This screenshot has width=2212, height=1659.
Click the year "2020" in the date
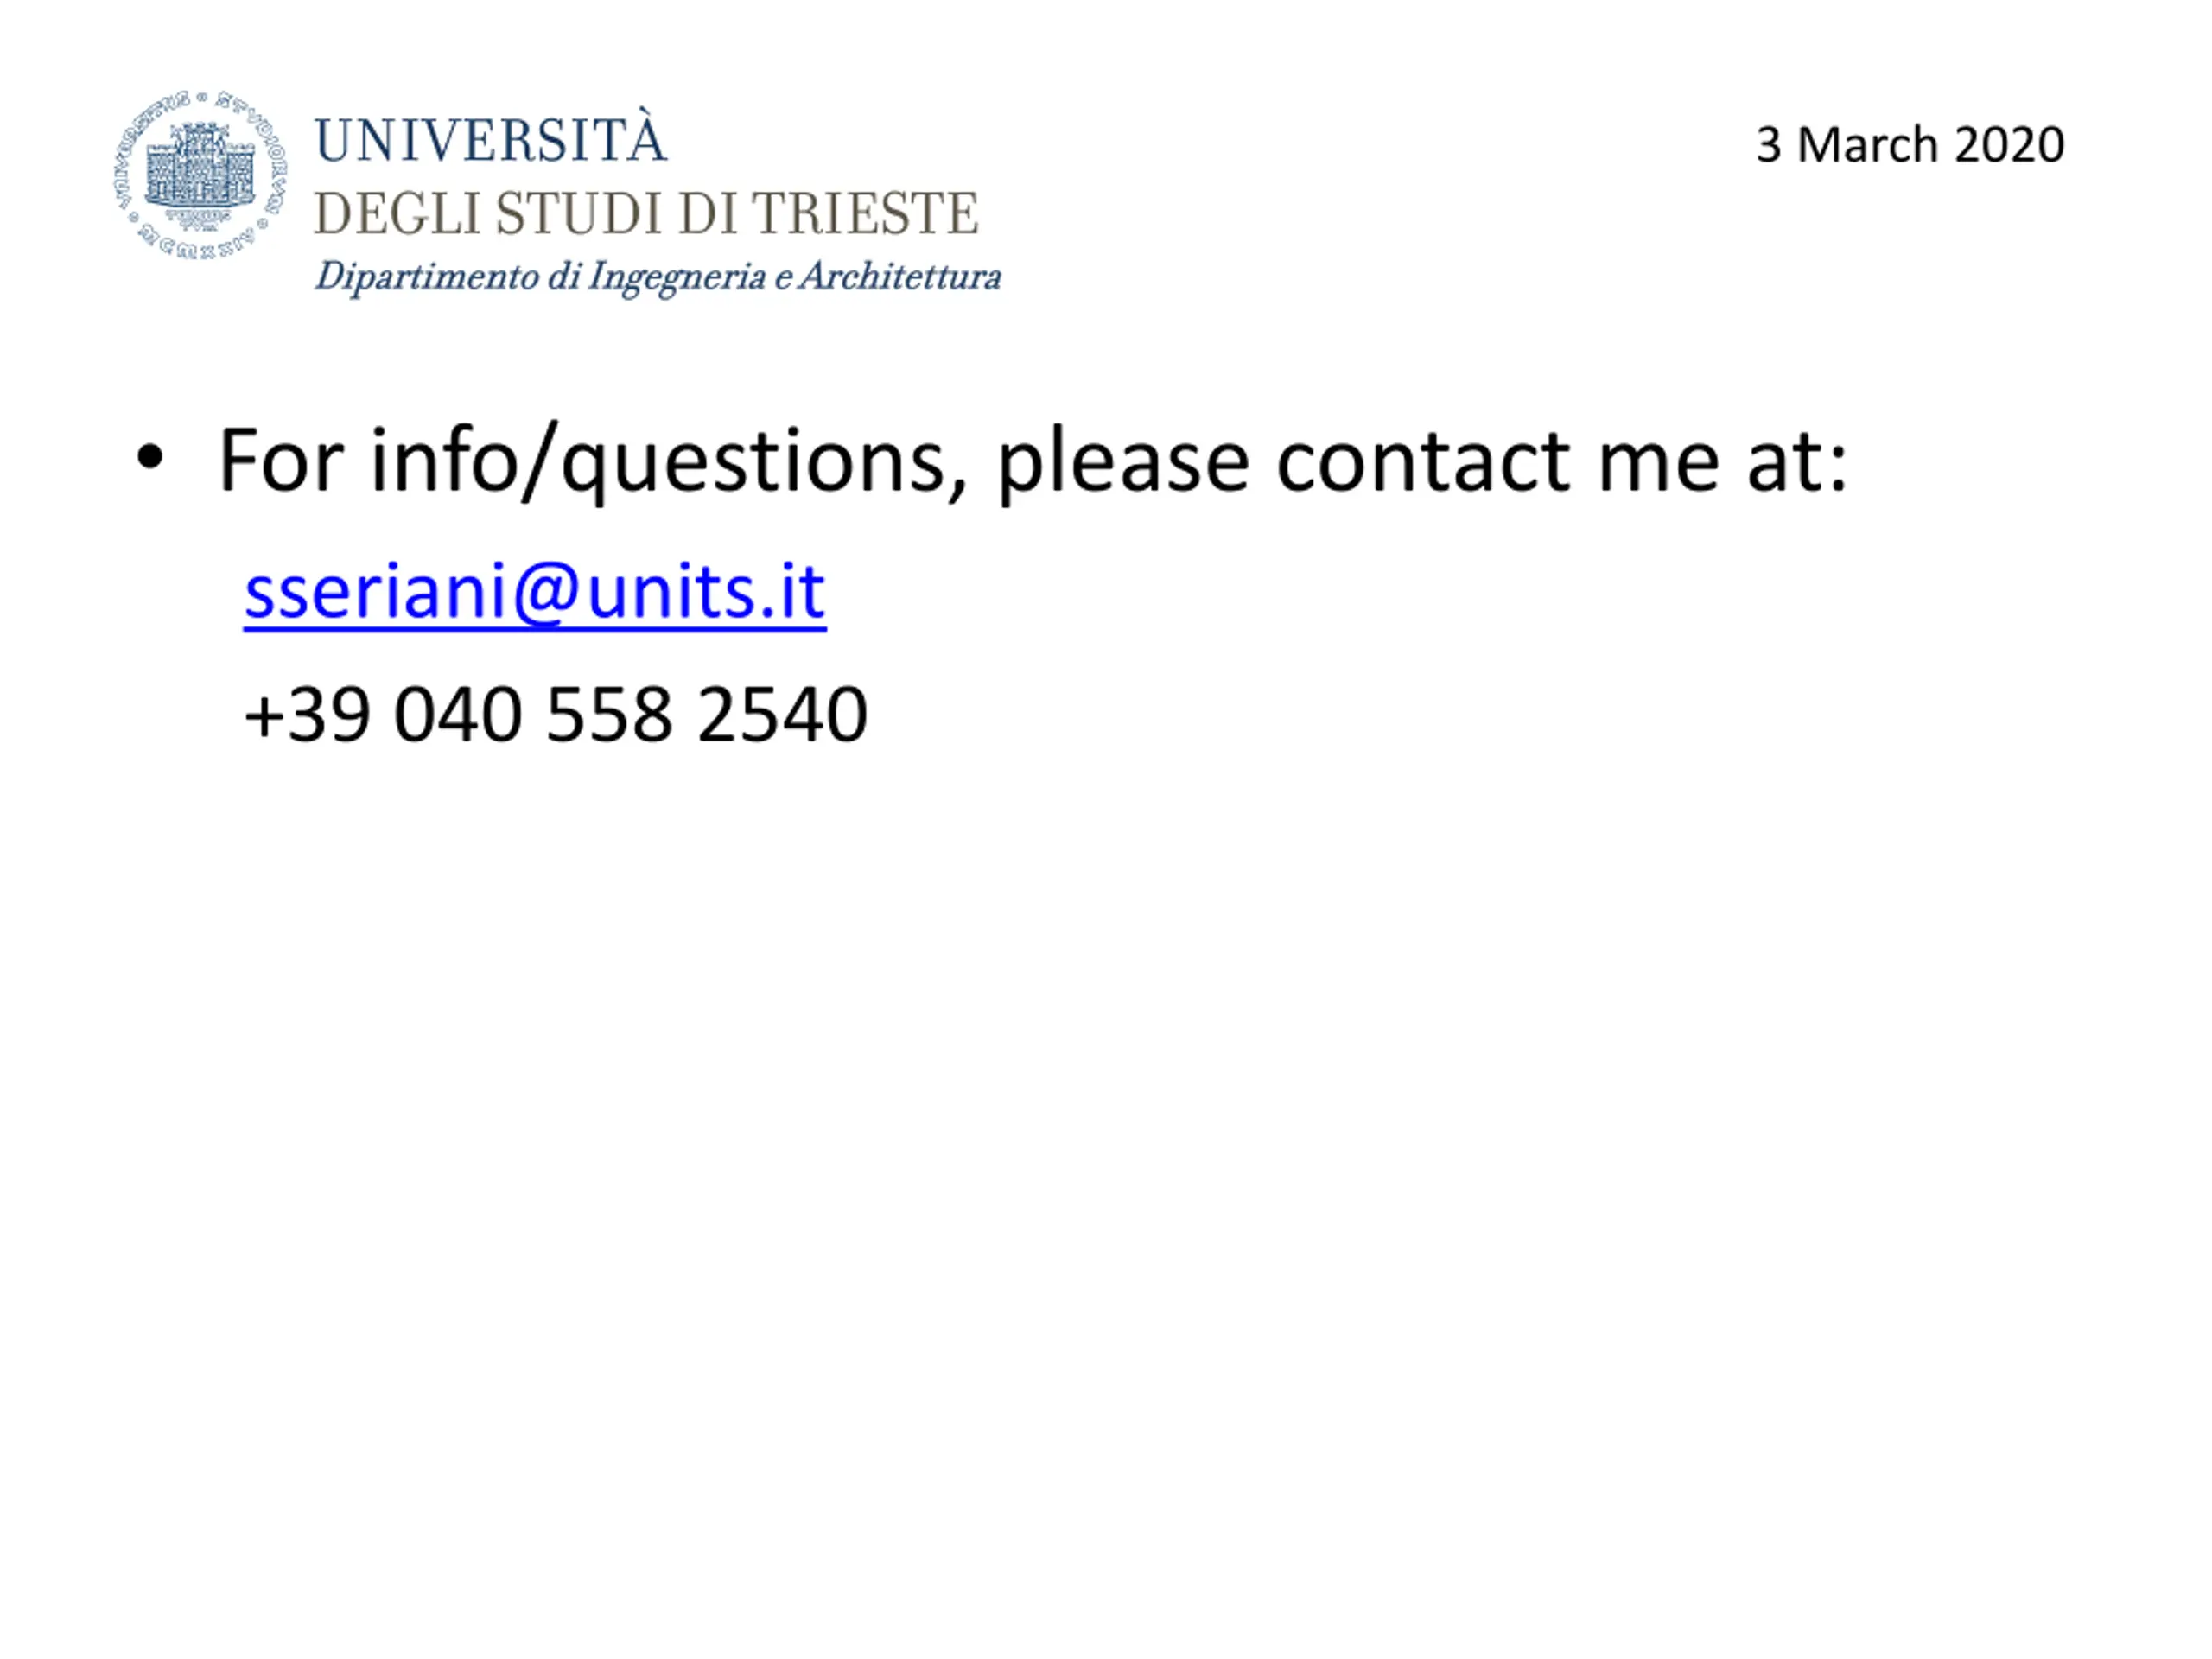pos(2009,145)
